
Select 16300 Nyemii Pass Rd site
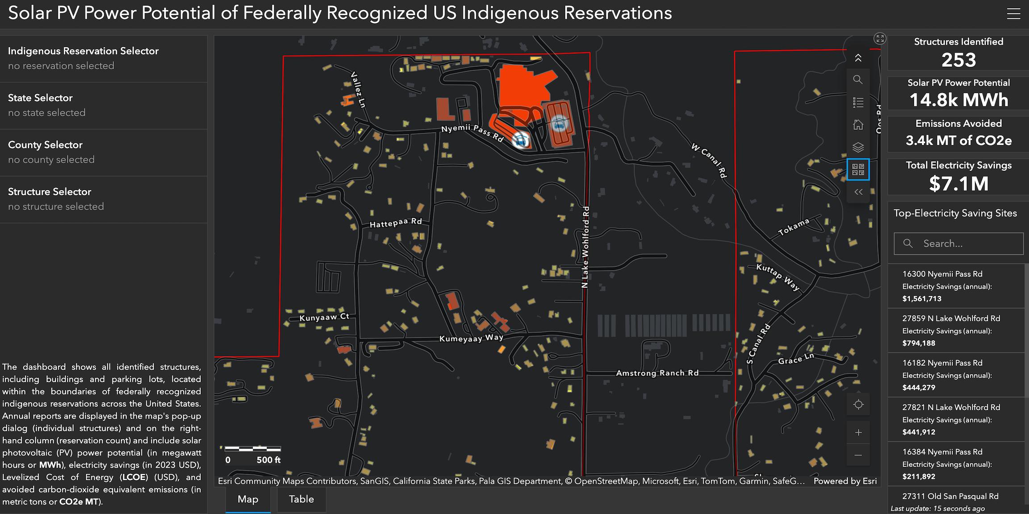956,286
